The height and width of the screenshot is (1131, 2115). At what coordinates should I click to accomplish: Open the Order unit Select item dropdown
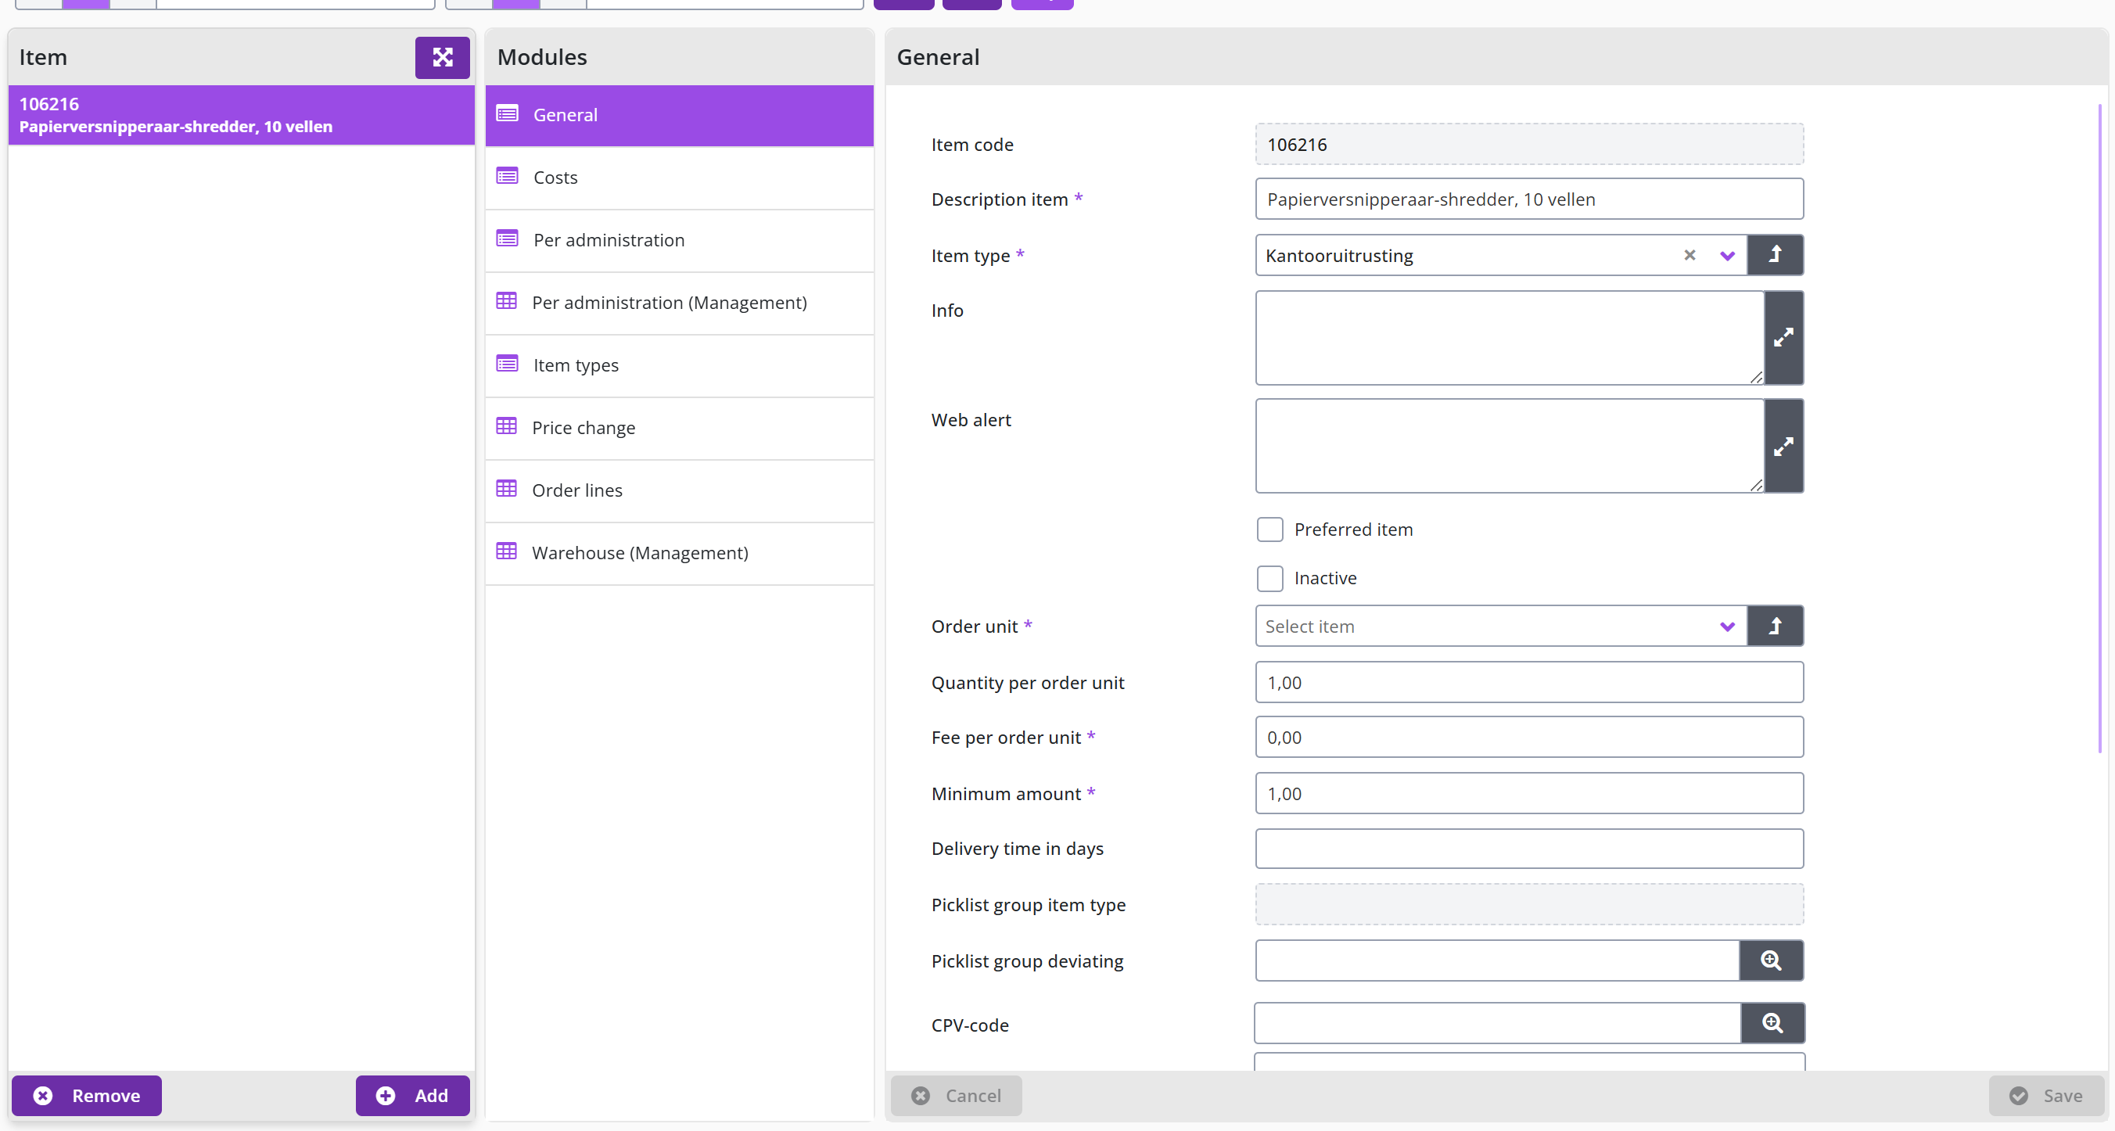[x=1501, y=627]
